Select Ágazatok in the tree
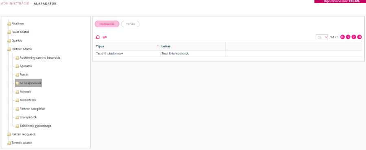366x150 pixels. (26, 66)
